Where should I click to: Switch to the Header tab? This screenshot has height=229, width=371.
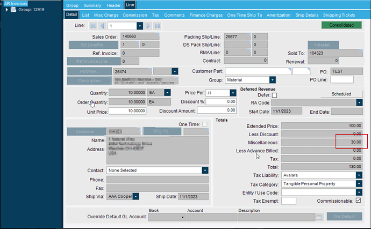(x=113, y=5)
